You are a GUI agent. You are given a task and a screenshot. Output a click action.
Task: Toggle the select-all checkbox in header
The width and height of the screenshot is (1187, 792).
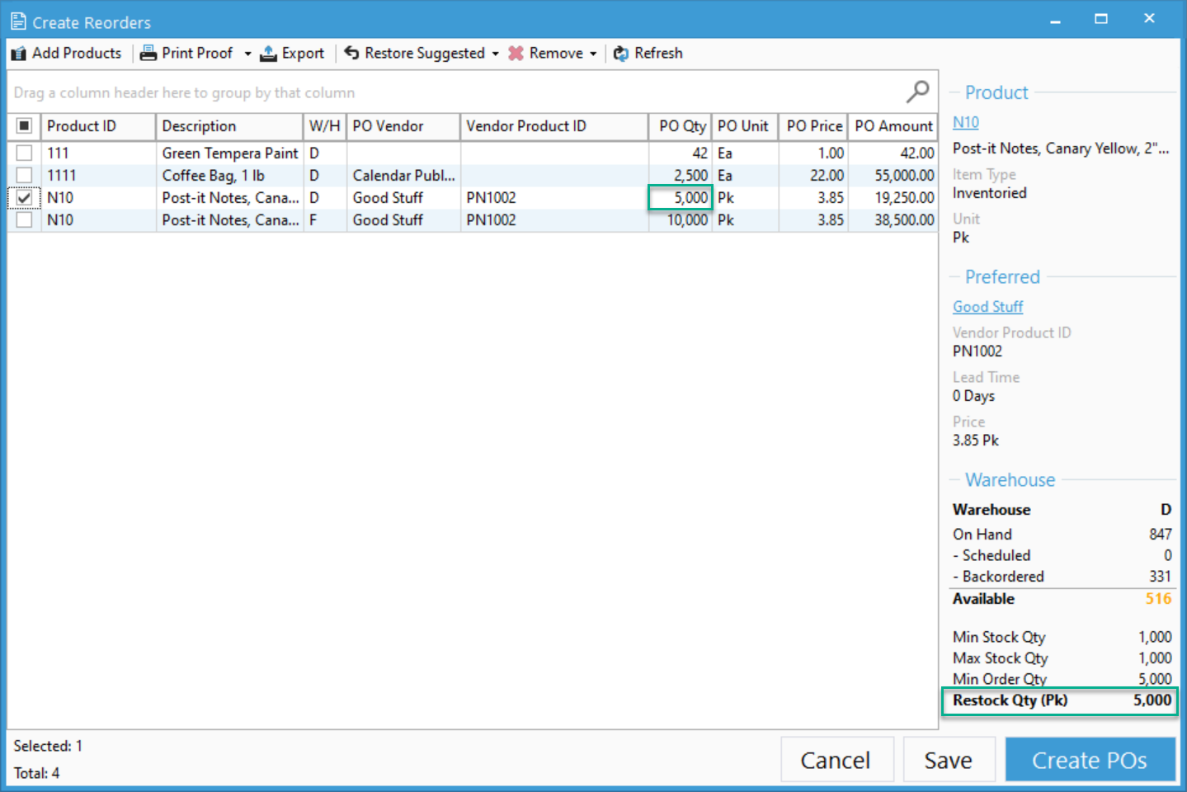tap(24, 126)
